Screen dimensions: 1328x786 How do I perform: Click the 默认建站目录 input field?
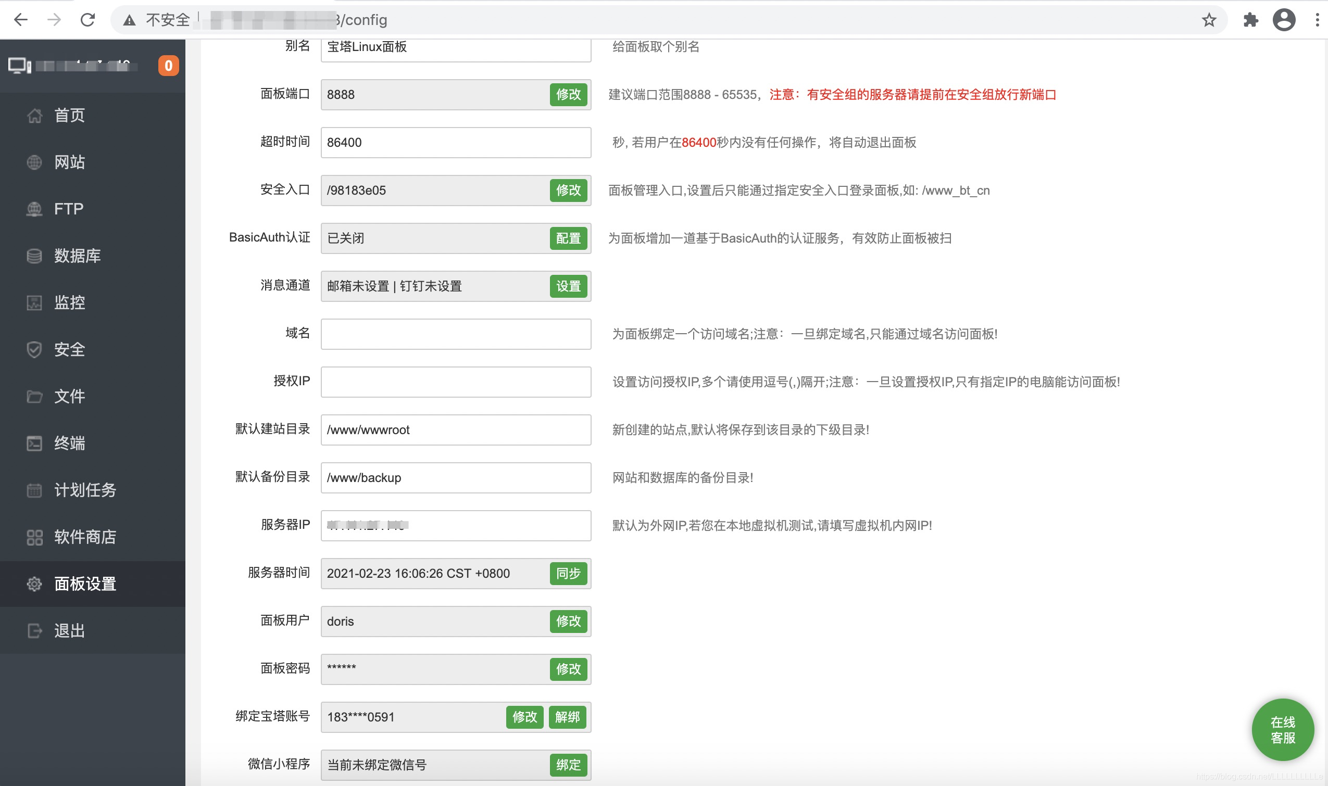point(456,430)
